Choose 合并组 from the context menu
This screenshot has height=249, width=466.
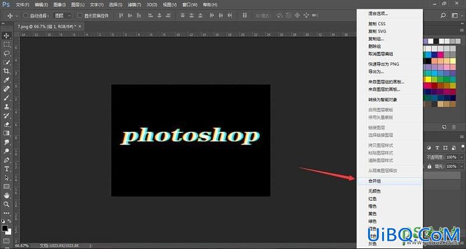(x=389, y=181)
